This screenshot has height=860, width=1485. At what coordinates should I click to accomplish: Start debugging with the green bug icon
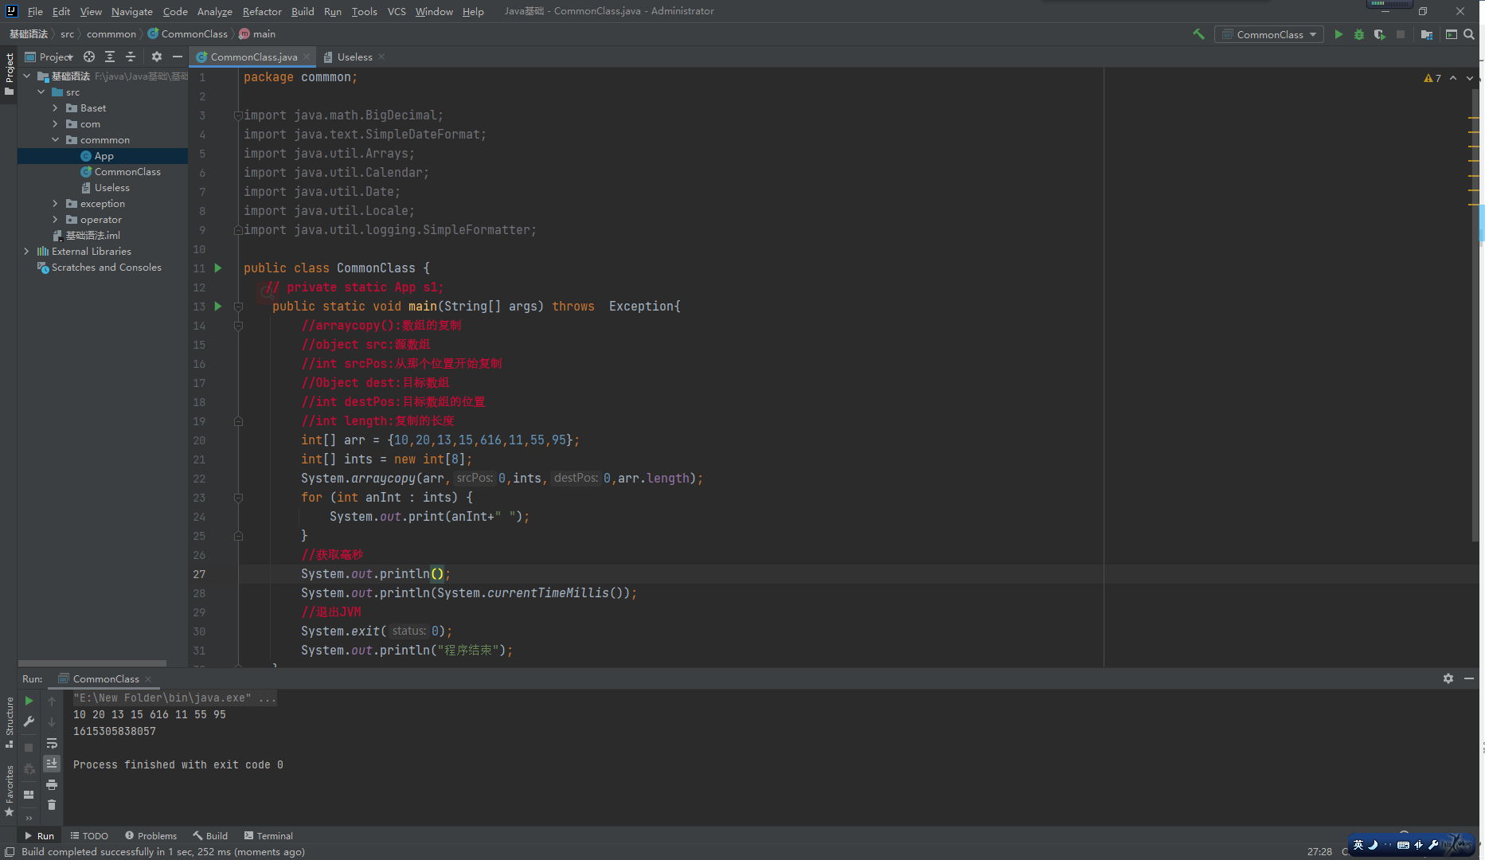coord(1359,34)
